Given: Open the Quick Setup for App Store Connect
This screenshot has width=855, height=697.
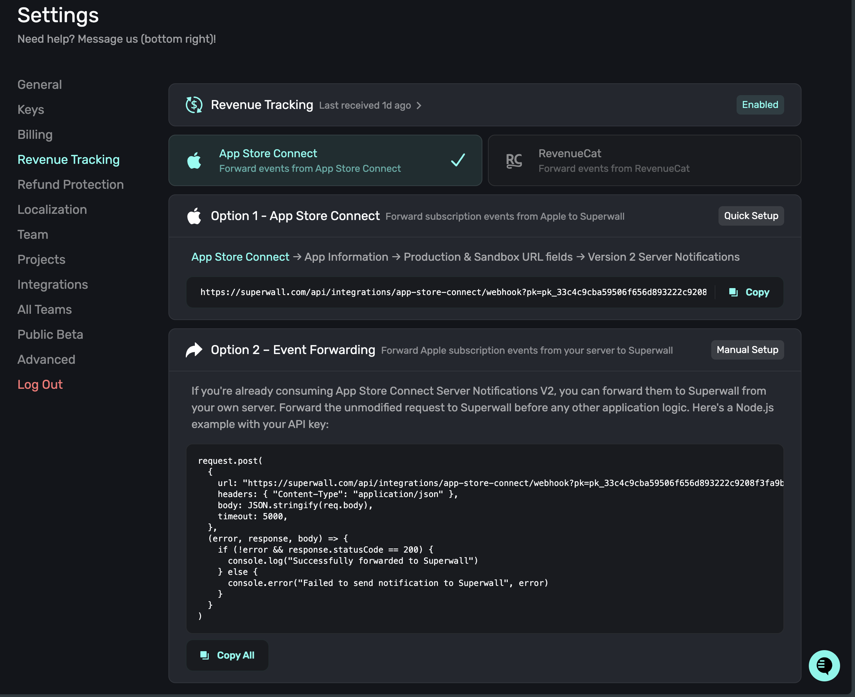Looking at the screenshot, I should [750, 216].
